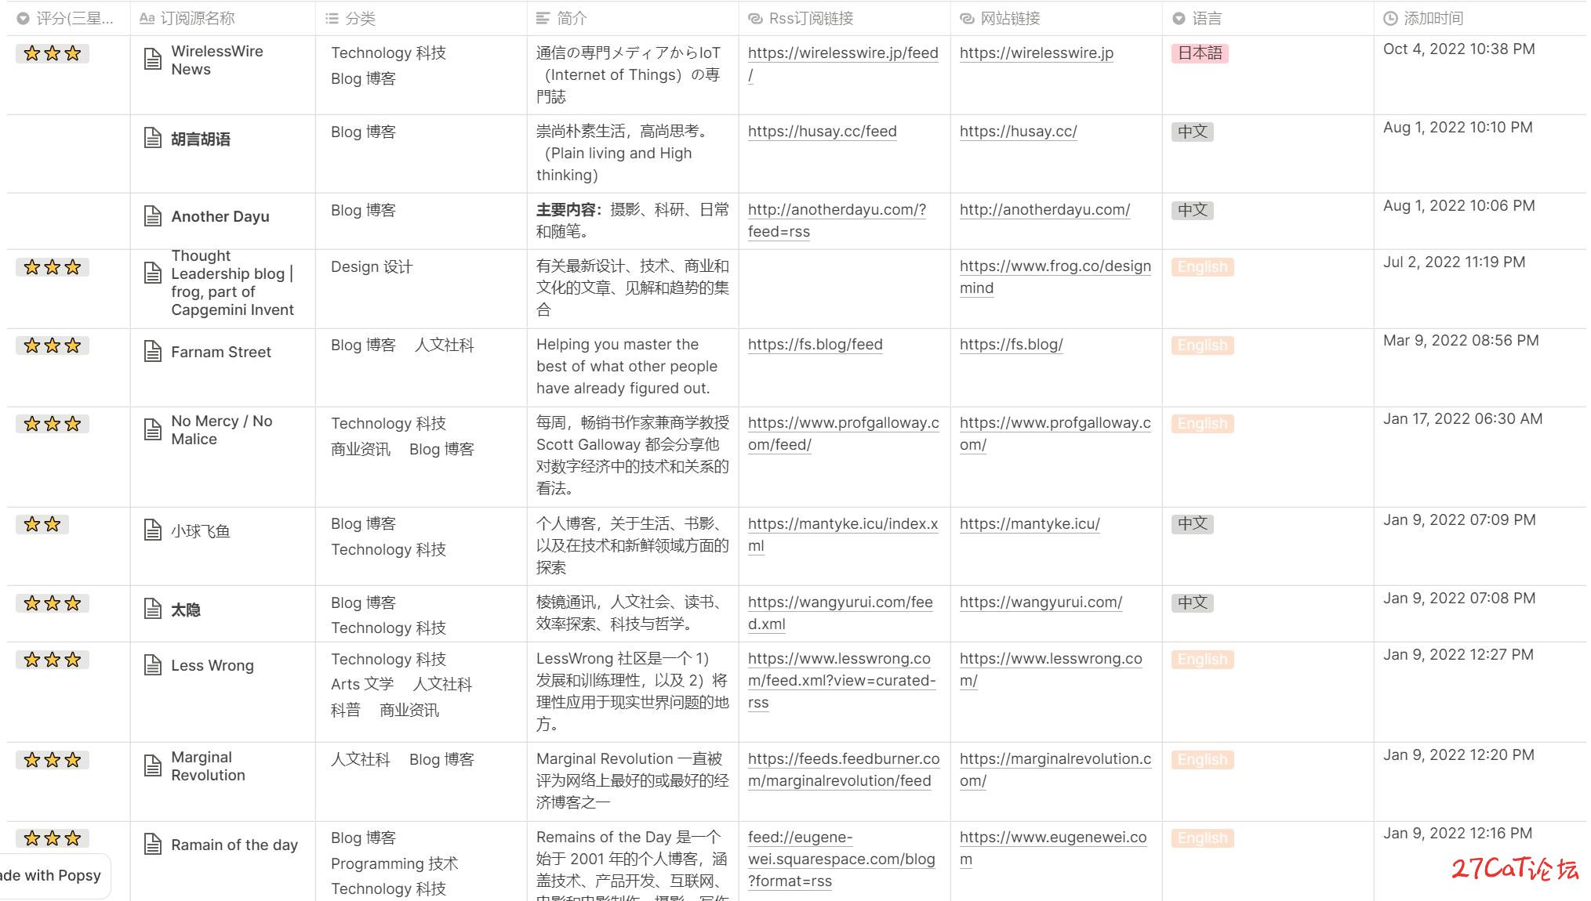Visit the http://anotherdayu.com/ website link
Image resolution: width=1591 pixels, height=901 pixels.
(x=1044, y=209)
